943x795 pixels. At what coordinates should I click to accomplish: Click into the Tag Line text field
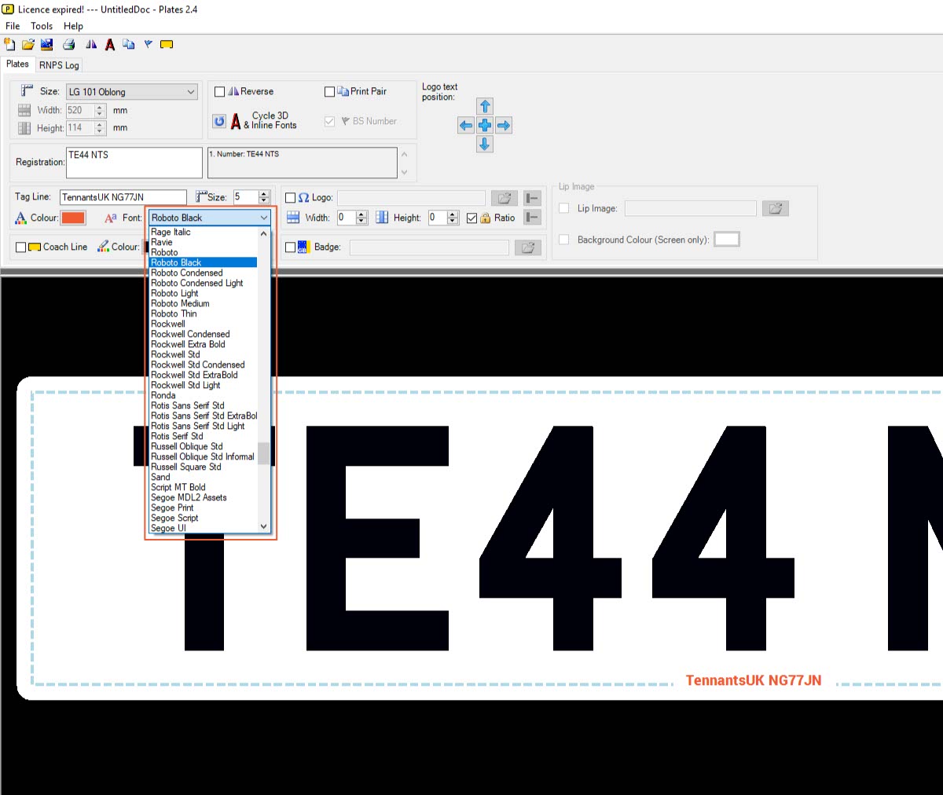123,197
